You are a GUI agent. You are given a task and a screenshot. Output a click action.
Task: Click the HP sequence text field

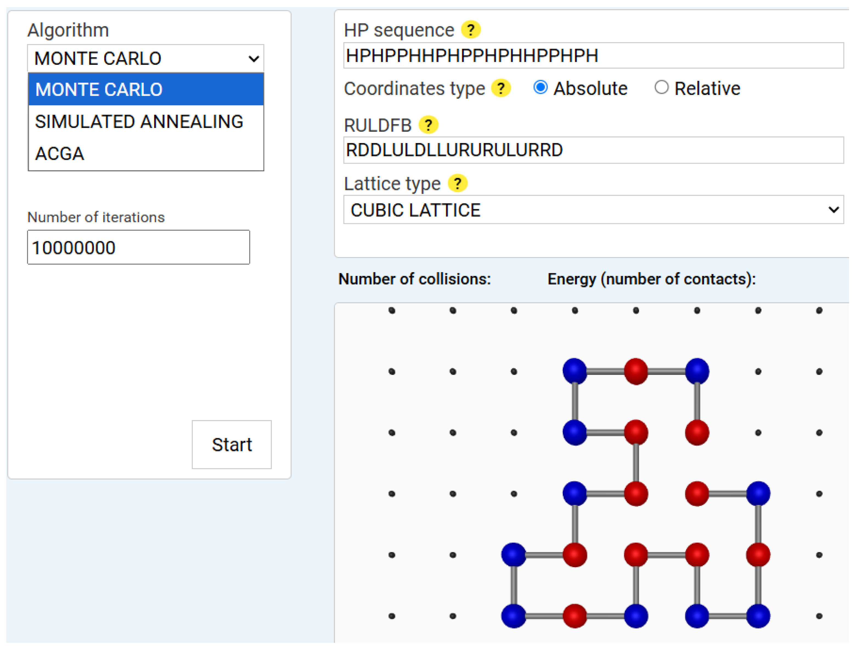[x=593, y=56]
